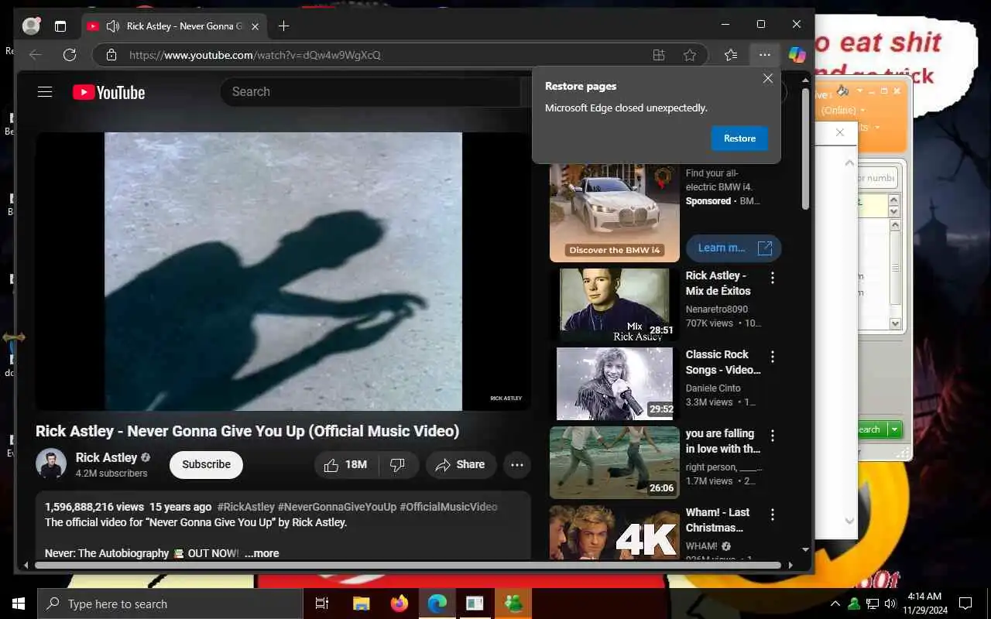991x619 pixels.
Task: Click the main video player
Action: [x=283, y=272]
